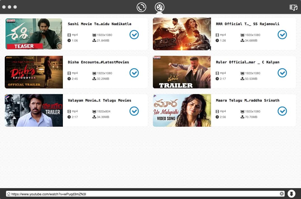This screenshot has width=301, height=199.
Task: Toggle checkmark for Maara Telugu video song
Action: 282,111
